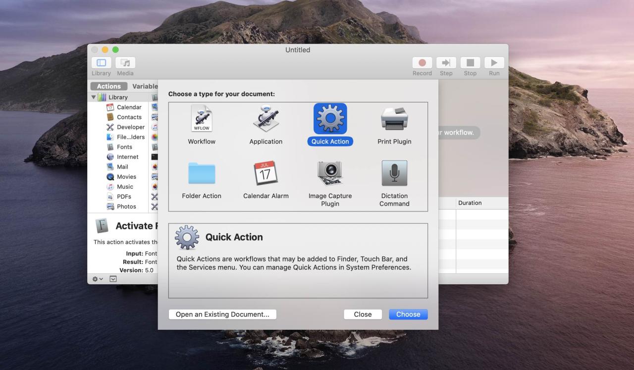Screen dimensions: 634x370
Task: Toggle the Media browser toolbar button
Action: tap(125, 63)
